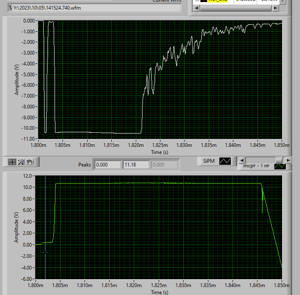Click the upper graph 1.800m time axis label

pyautogui.click(x=38, y=145)
